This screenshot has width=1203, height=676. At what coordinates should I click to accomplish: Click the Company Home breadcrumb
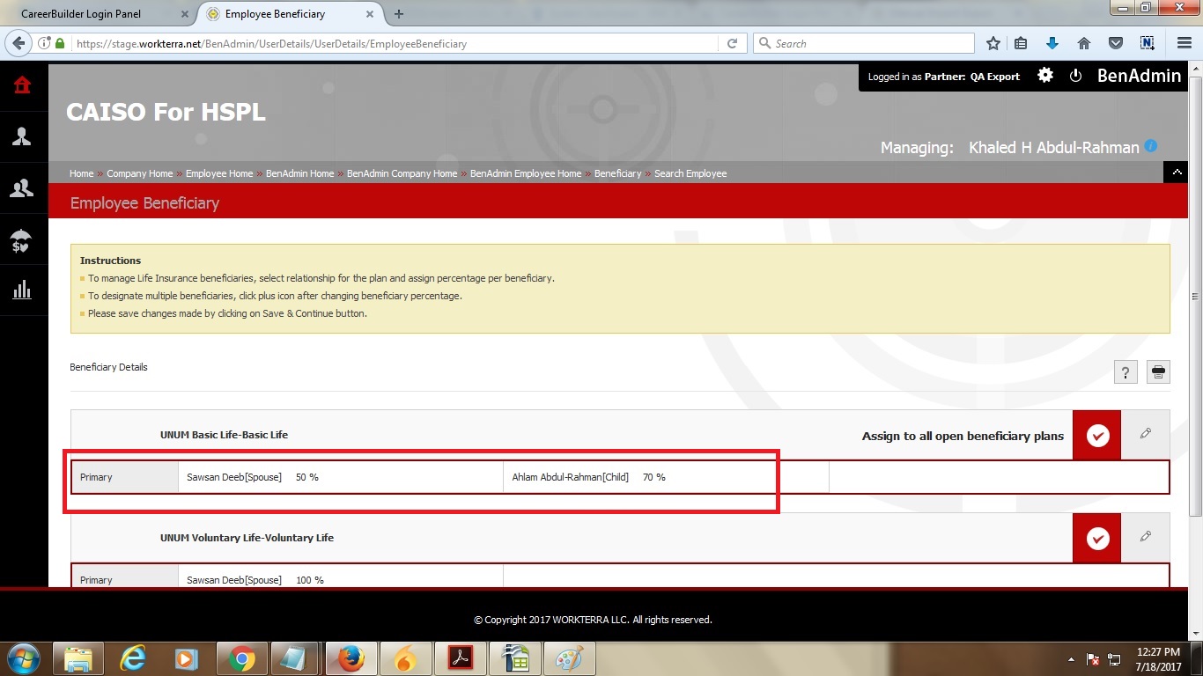tap(140, 173)
